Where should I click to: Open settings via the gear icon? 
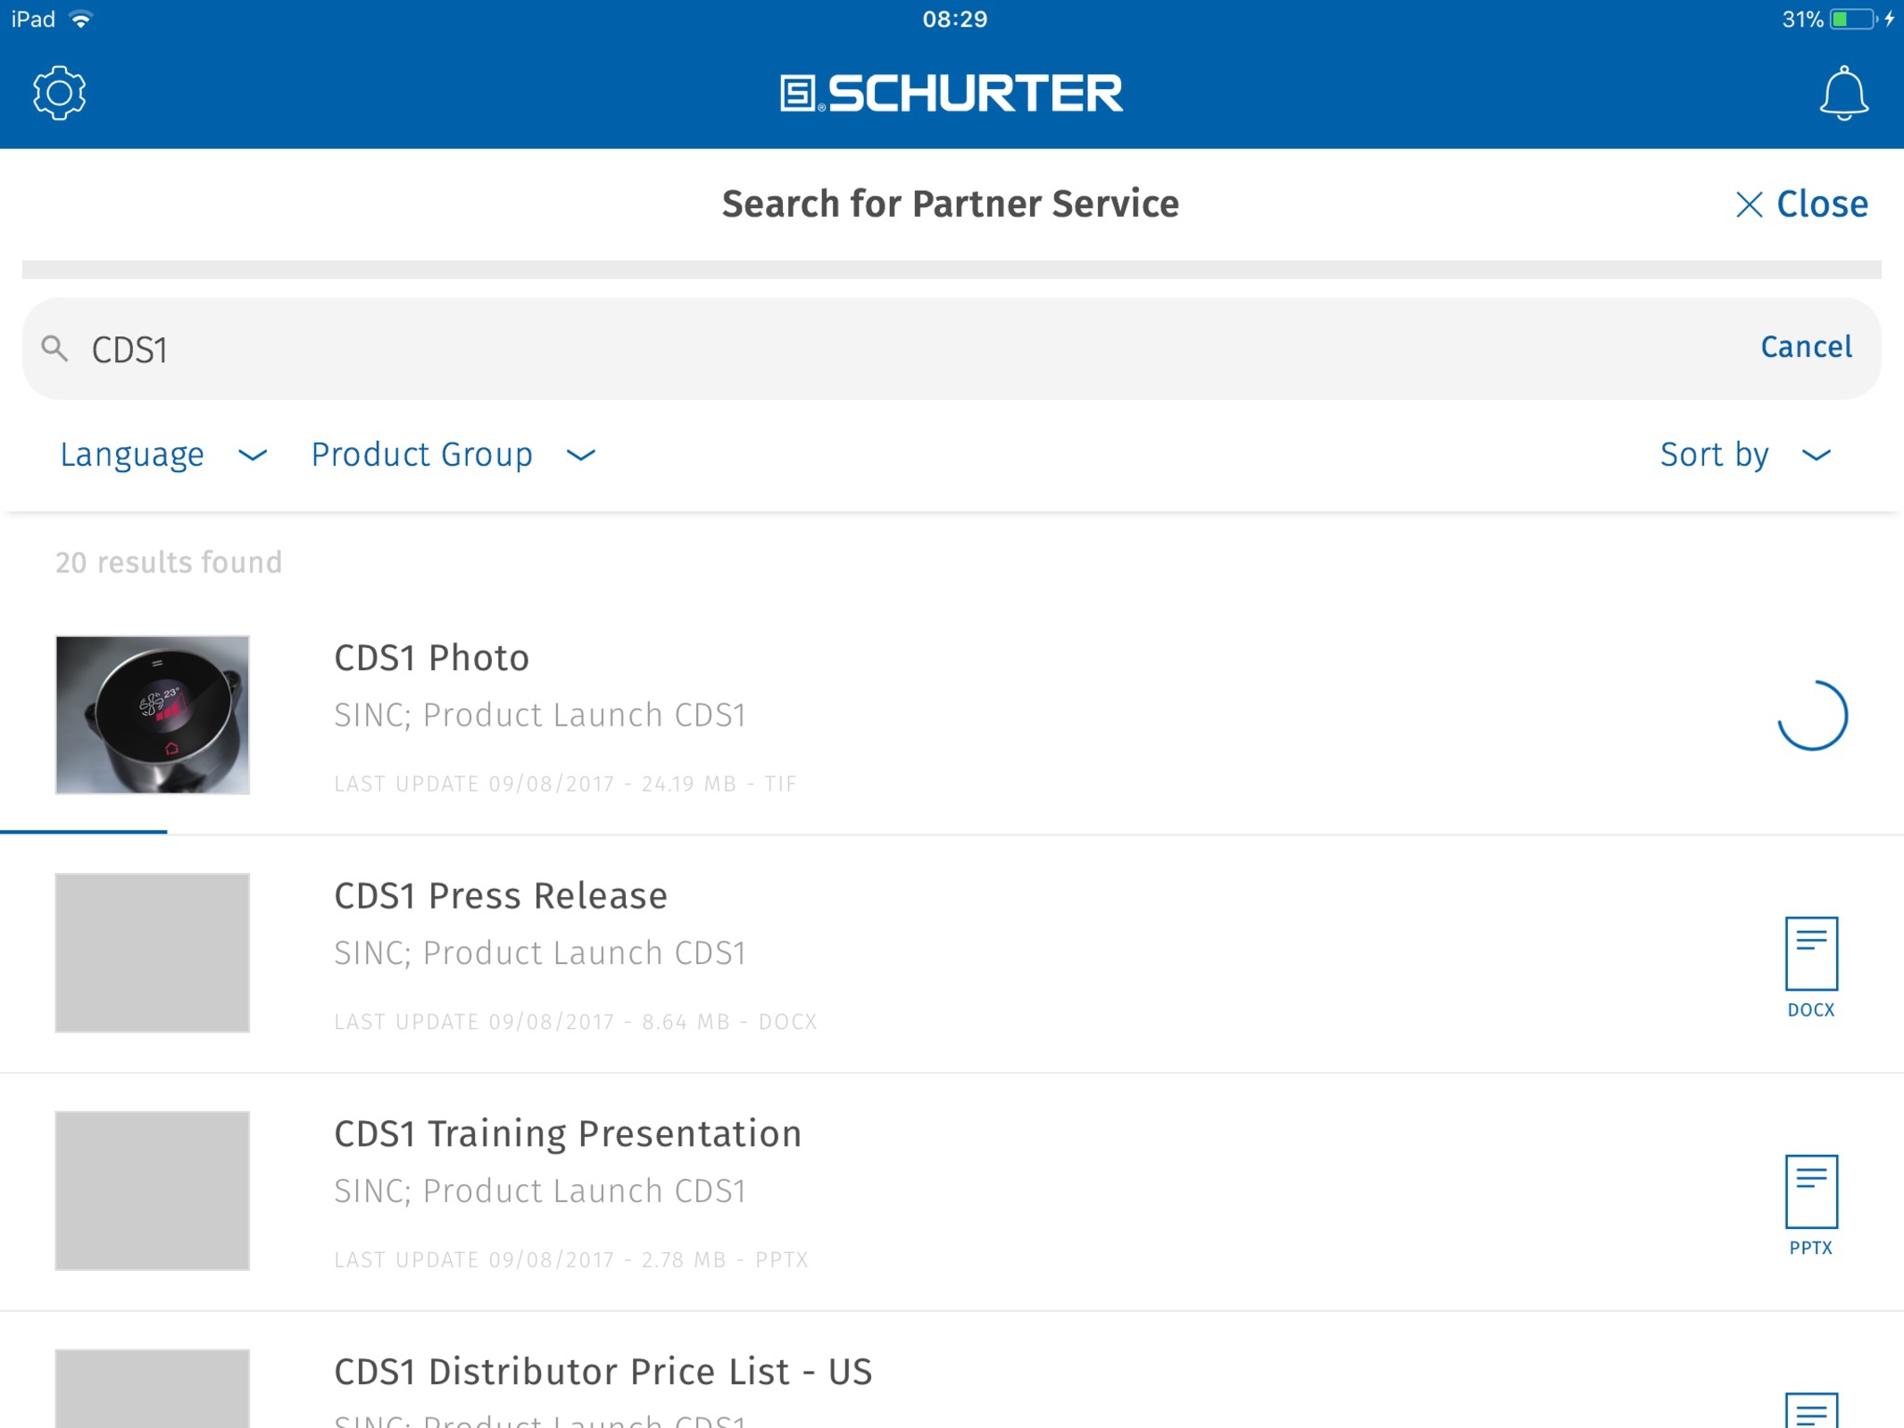coord(59,93)
